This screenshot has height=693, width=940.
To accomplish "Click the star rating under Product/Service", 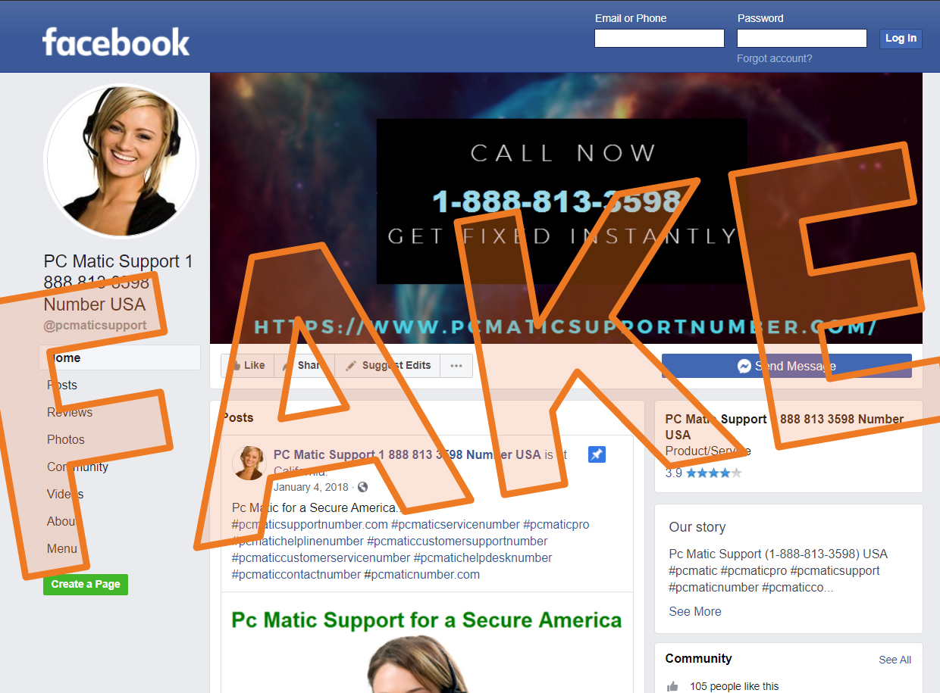I will (x=713, y=473).
